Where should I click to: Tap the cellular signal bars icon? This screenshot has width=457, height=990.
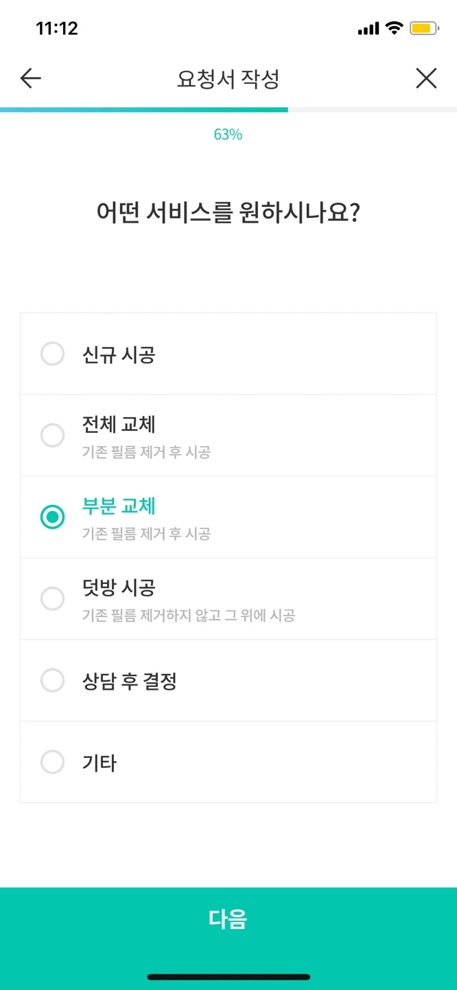pos(367,27)
